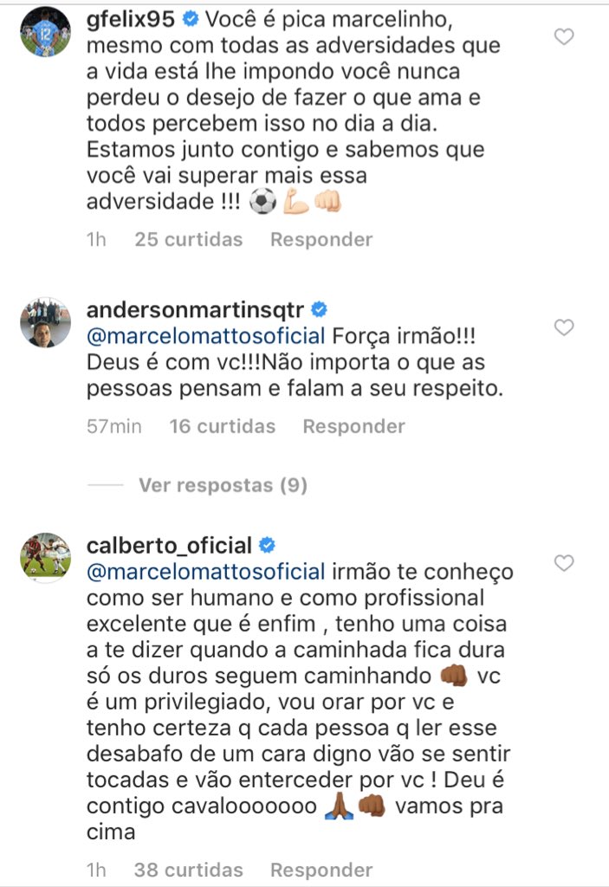The height and width of the screenshot is (887, 609).
Task: Tap the heart on calberto_oficial's comment
Action: [564, 563]
